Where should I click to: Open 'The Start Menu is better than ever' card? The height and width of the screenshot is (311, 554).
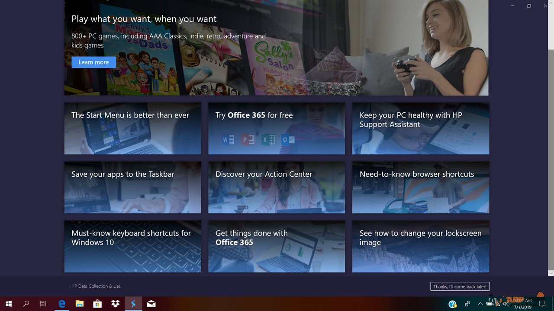[133, 128]
